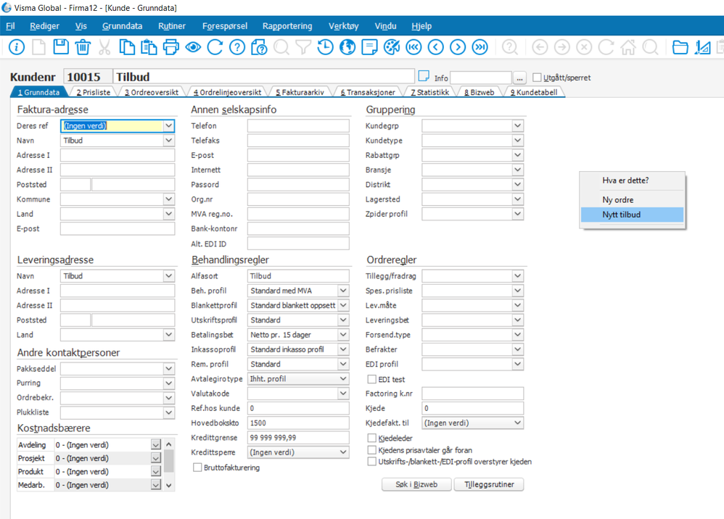Image resolution: width=724 pixels, height=519 pixels.
Task: Click the save diskette icon in toolbar
Action: 61,48
